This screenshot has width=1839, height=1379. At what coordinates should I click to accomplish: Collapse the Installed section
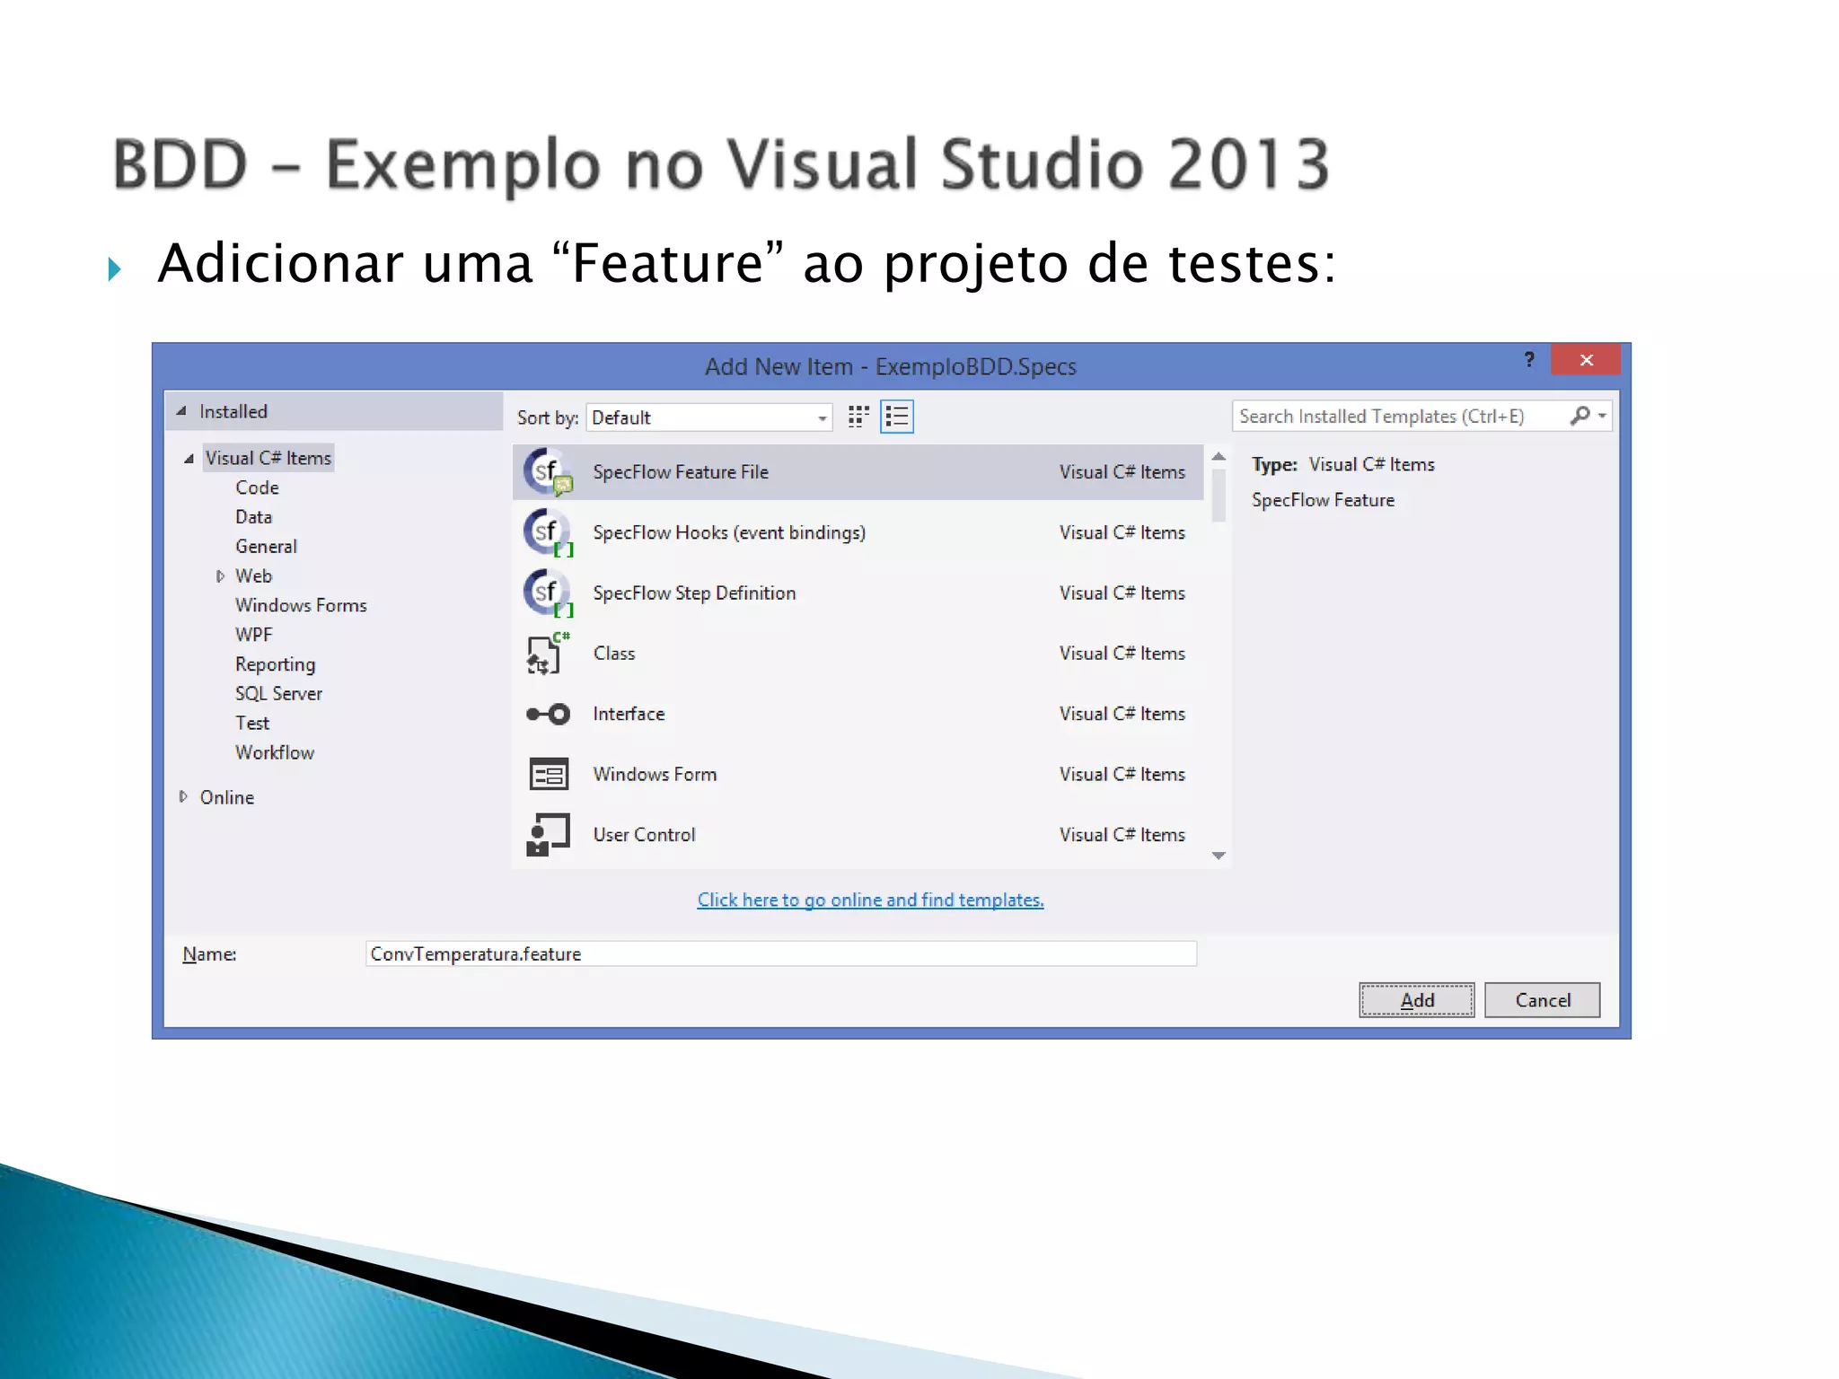click(x=181, y=411)
